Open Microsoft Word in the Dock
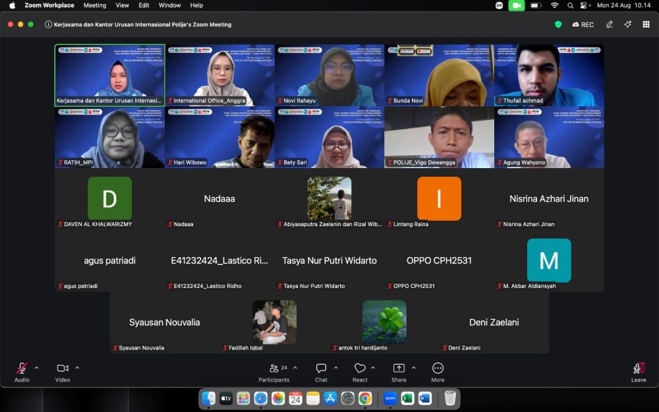 click(x=425, y=397)
